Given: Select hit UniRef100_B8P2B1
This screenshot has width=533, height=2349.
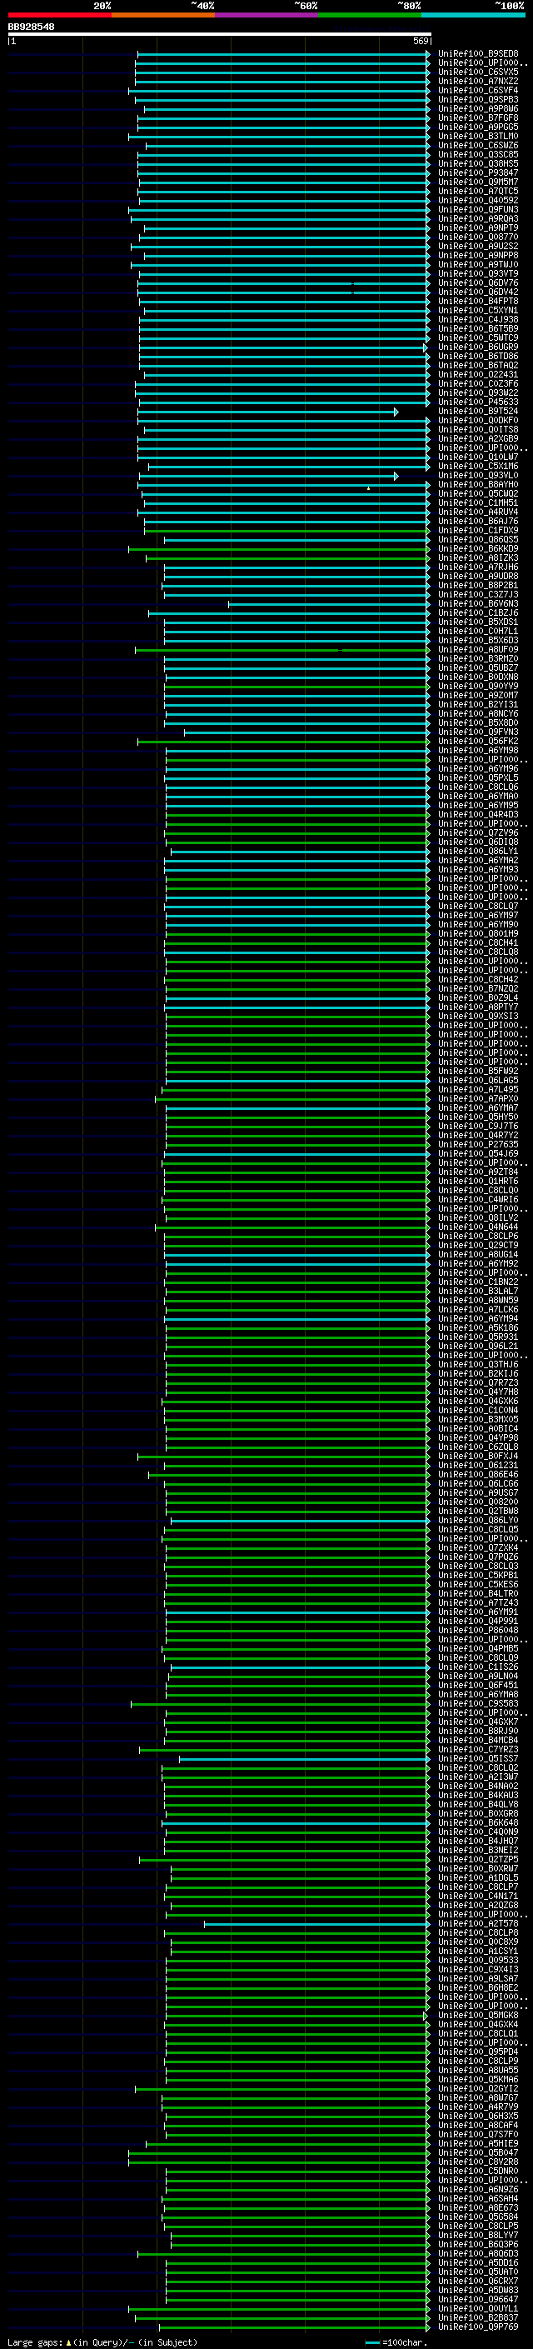Looking at the screenshot, I should pyautogui.click(x=477, y=586).
